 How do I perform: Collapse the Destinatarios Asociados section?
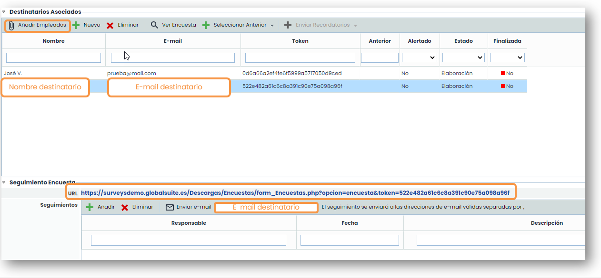[4, 11]
